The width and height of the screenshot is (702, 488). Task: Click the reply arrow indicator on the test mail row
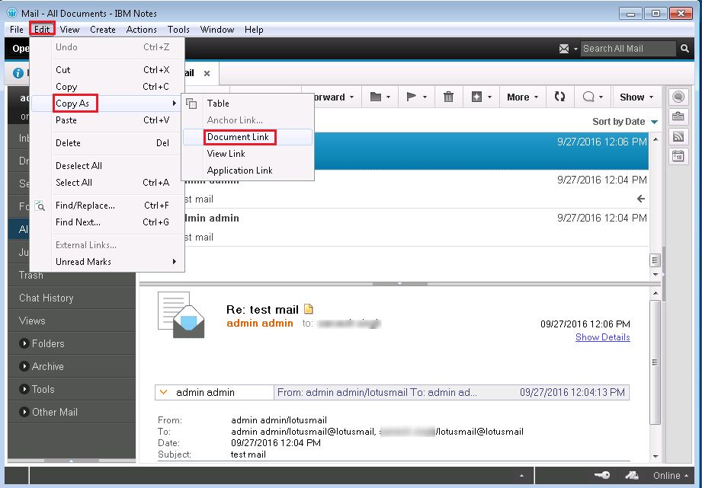[641, 199]
